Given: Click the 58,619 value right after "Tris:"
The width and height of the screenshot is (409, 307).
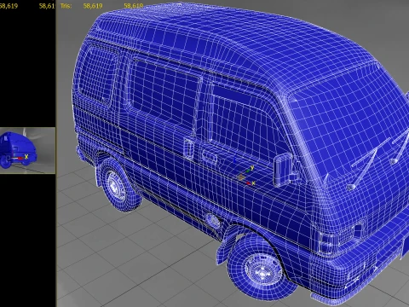Looking at the screenshot, I should click(93, 6).
